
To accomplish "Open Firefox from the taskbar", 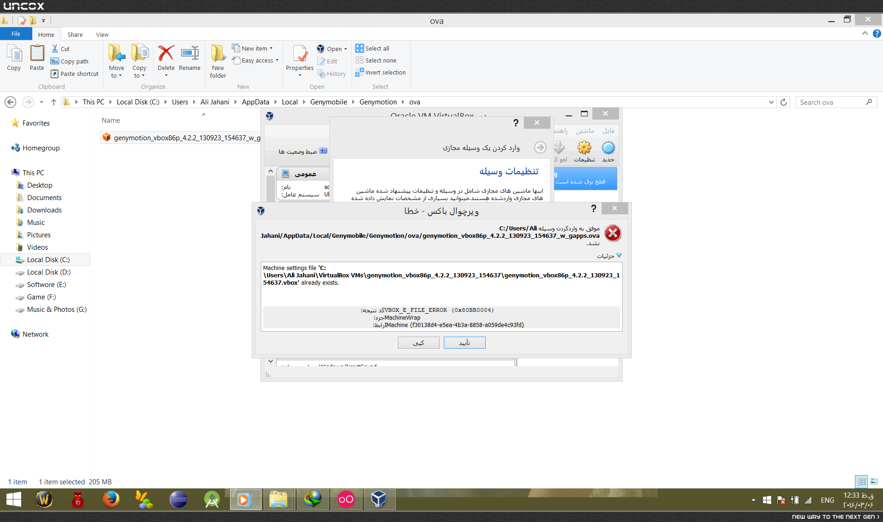I will pyautogui.click(x=111, y=499).
